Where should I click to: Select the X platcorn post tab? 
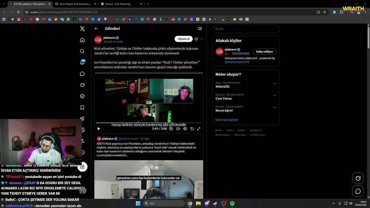[x=29, y=4]
